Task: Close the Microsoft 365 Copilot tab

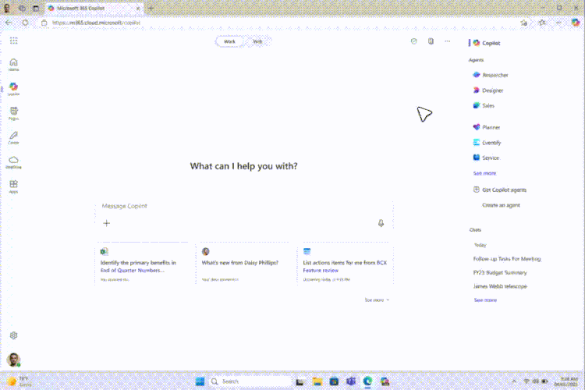Action: pos(137,8)
